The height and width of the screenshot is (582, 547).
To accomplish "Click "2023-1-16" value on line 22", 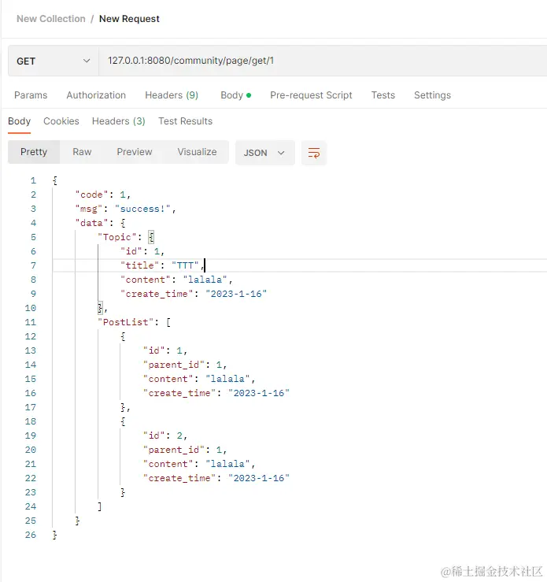I will click(259, 478).
